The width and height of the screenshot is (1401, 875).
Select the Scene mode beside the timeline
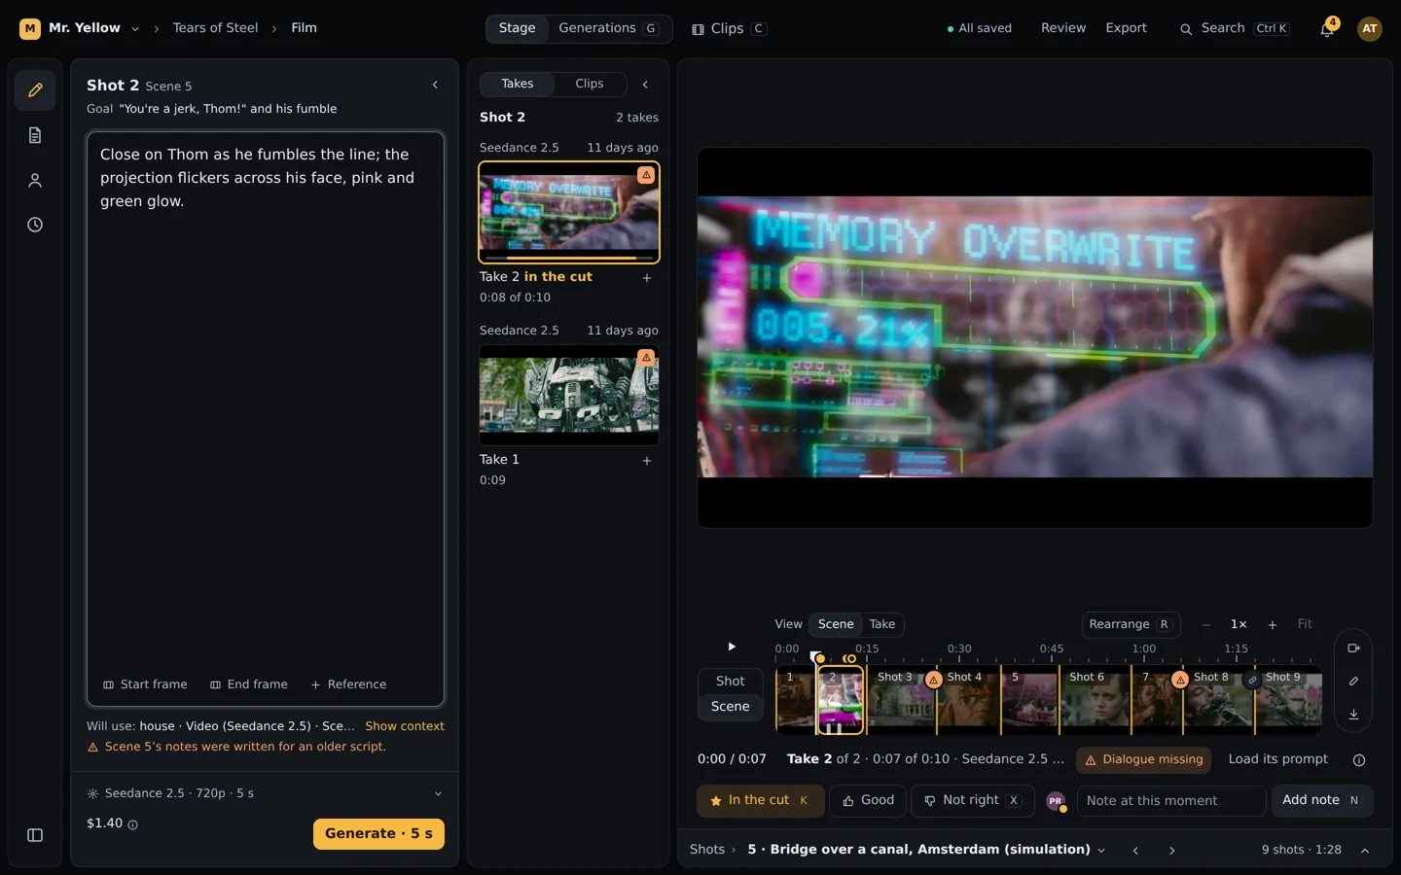[x=731, y=707]
